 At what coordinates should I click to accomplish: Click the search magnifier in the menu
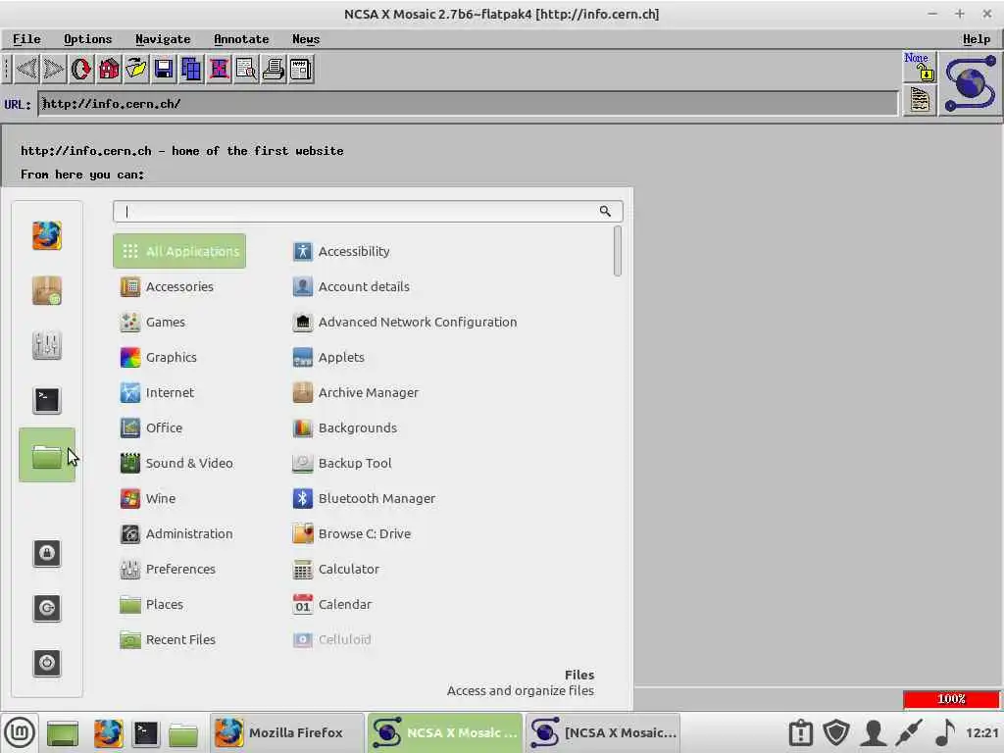[605, 212]
